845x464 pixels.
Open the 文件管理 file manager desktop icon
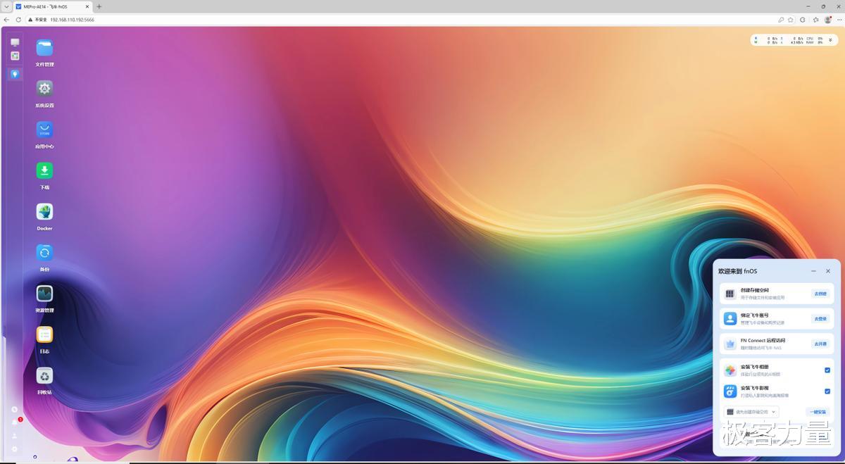44,48
